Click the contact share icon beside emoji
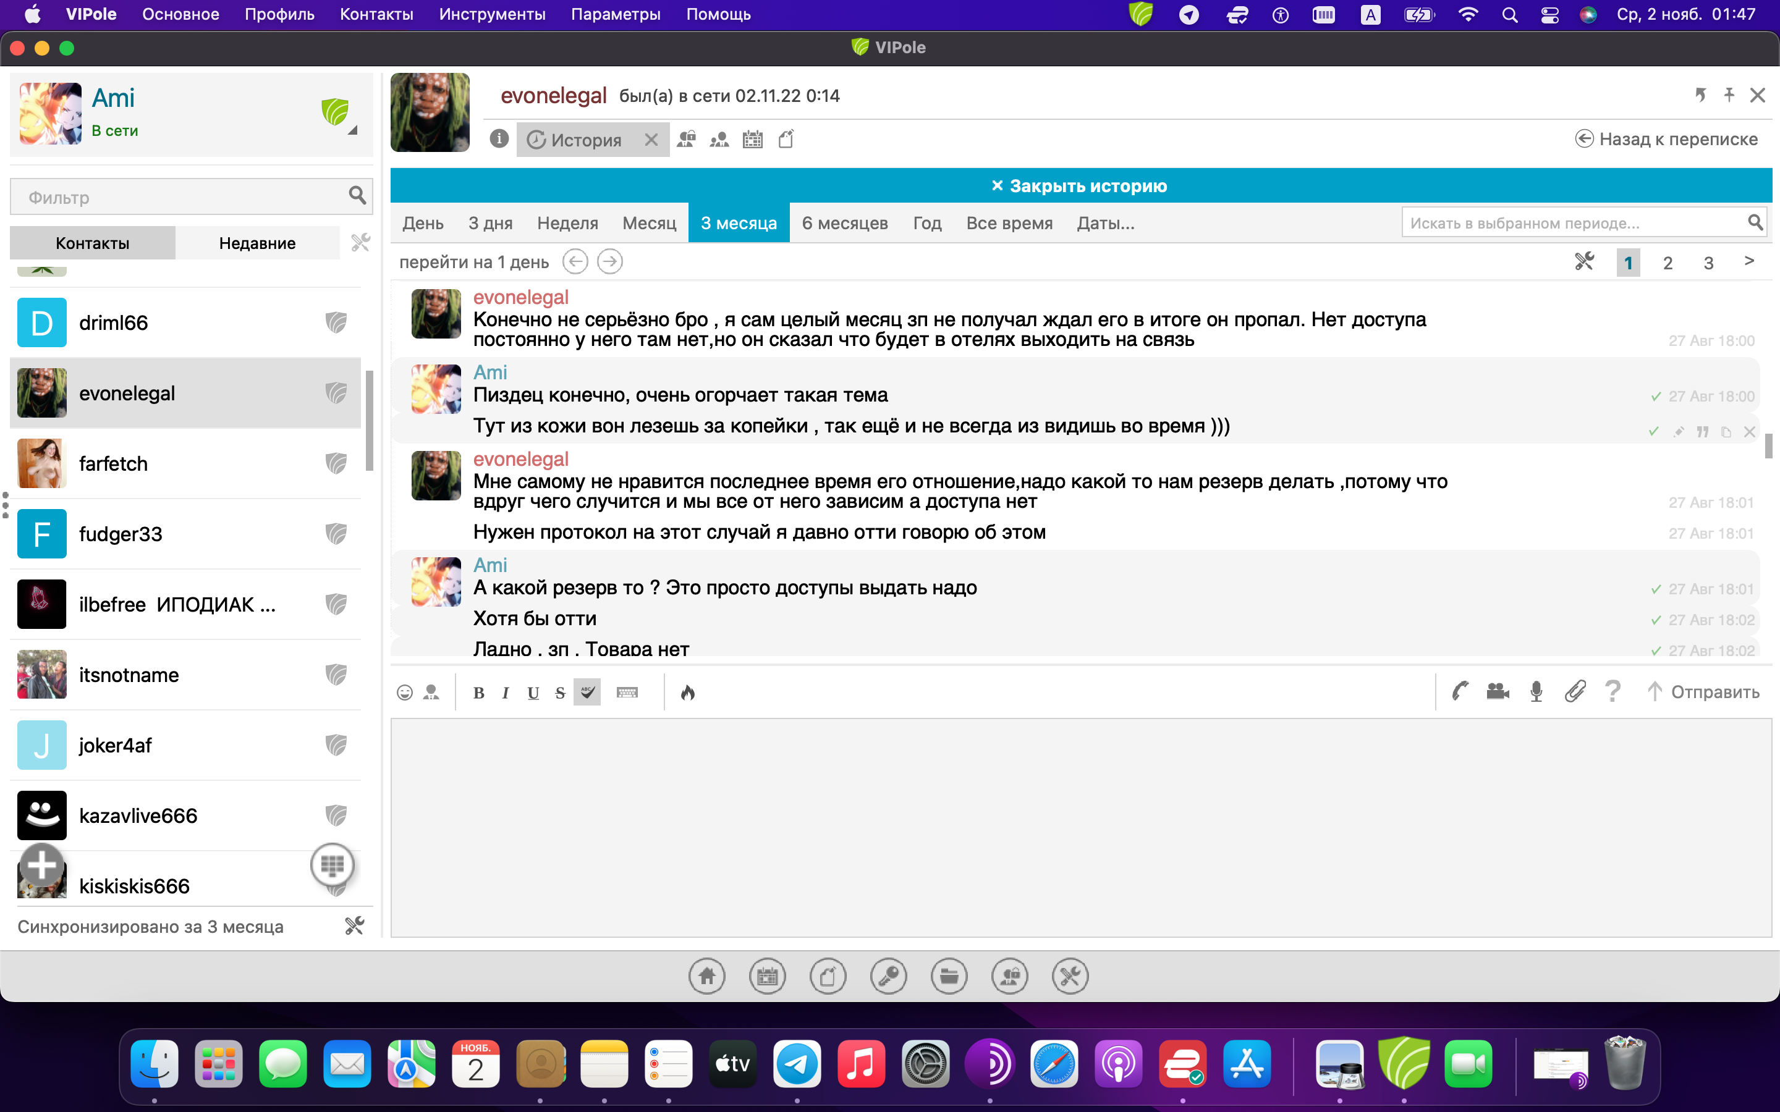The image size is (1780, 1112). [432, 692]
